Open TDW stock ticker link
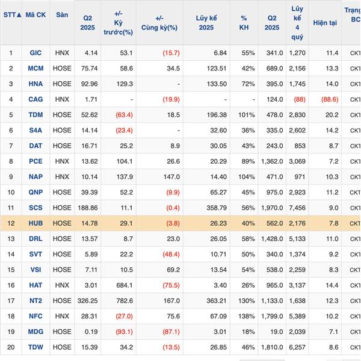Viewport: 361px width, 361px height. pyautogui.click(x=35, y=347)
